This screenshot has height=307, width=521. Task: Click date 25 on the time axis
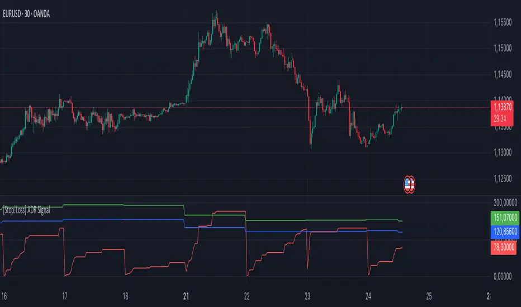coord(429,295)
